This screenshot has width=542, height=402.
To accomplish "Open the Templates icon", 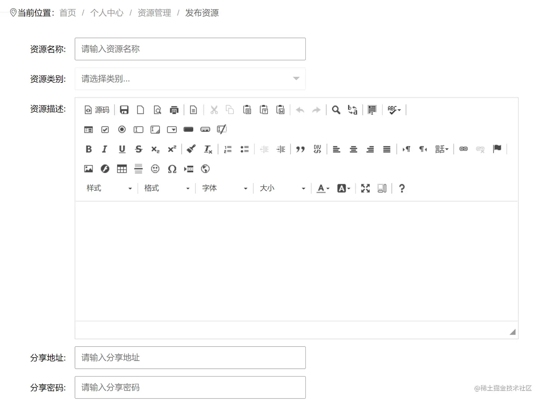I will click(x=194, y=110).
